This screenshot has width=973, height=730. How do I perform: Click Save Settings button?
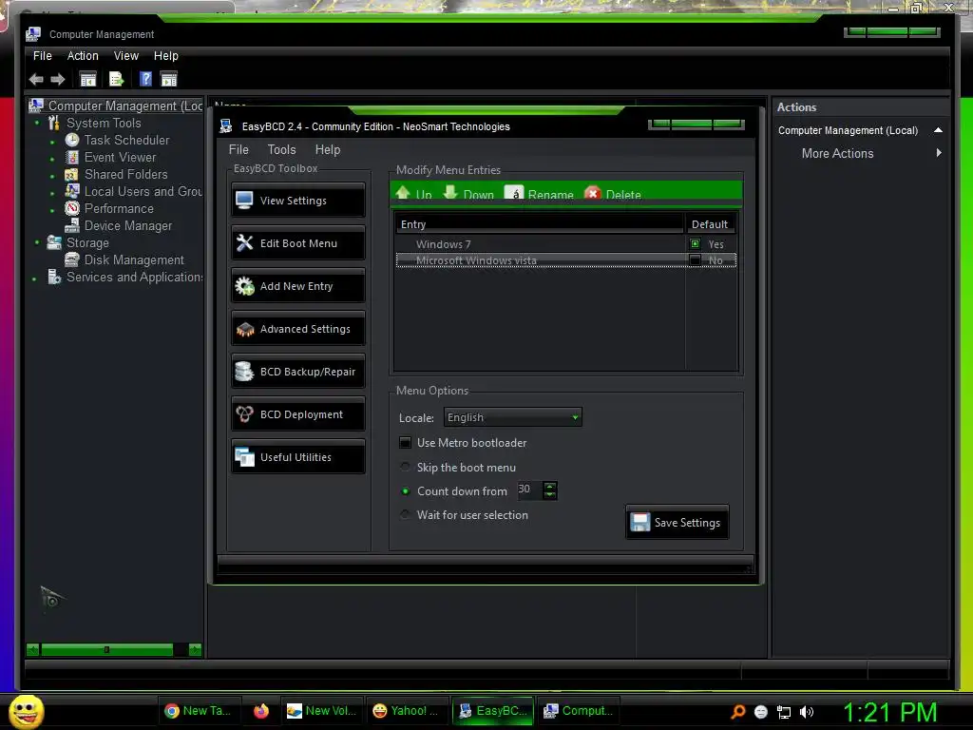(x=677, y=522)
